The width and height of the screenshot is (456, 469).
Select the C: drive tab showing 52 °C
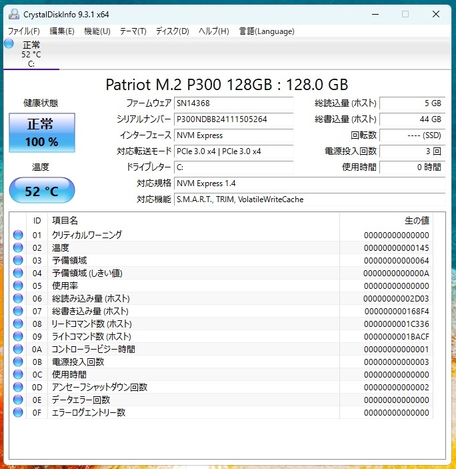(31, 54)
